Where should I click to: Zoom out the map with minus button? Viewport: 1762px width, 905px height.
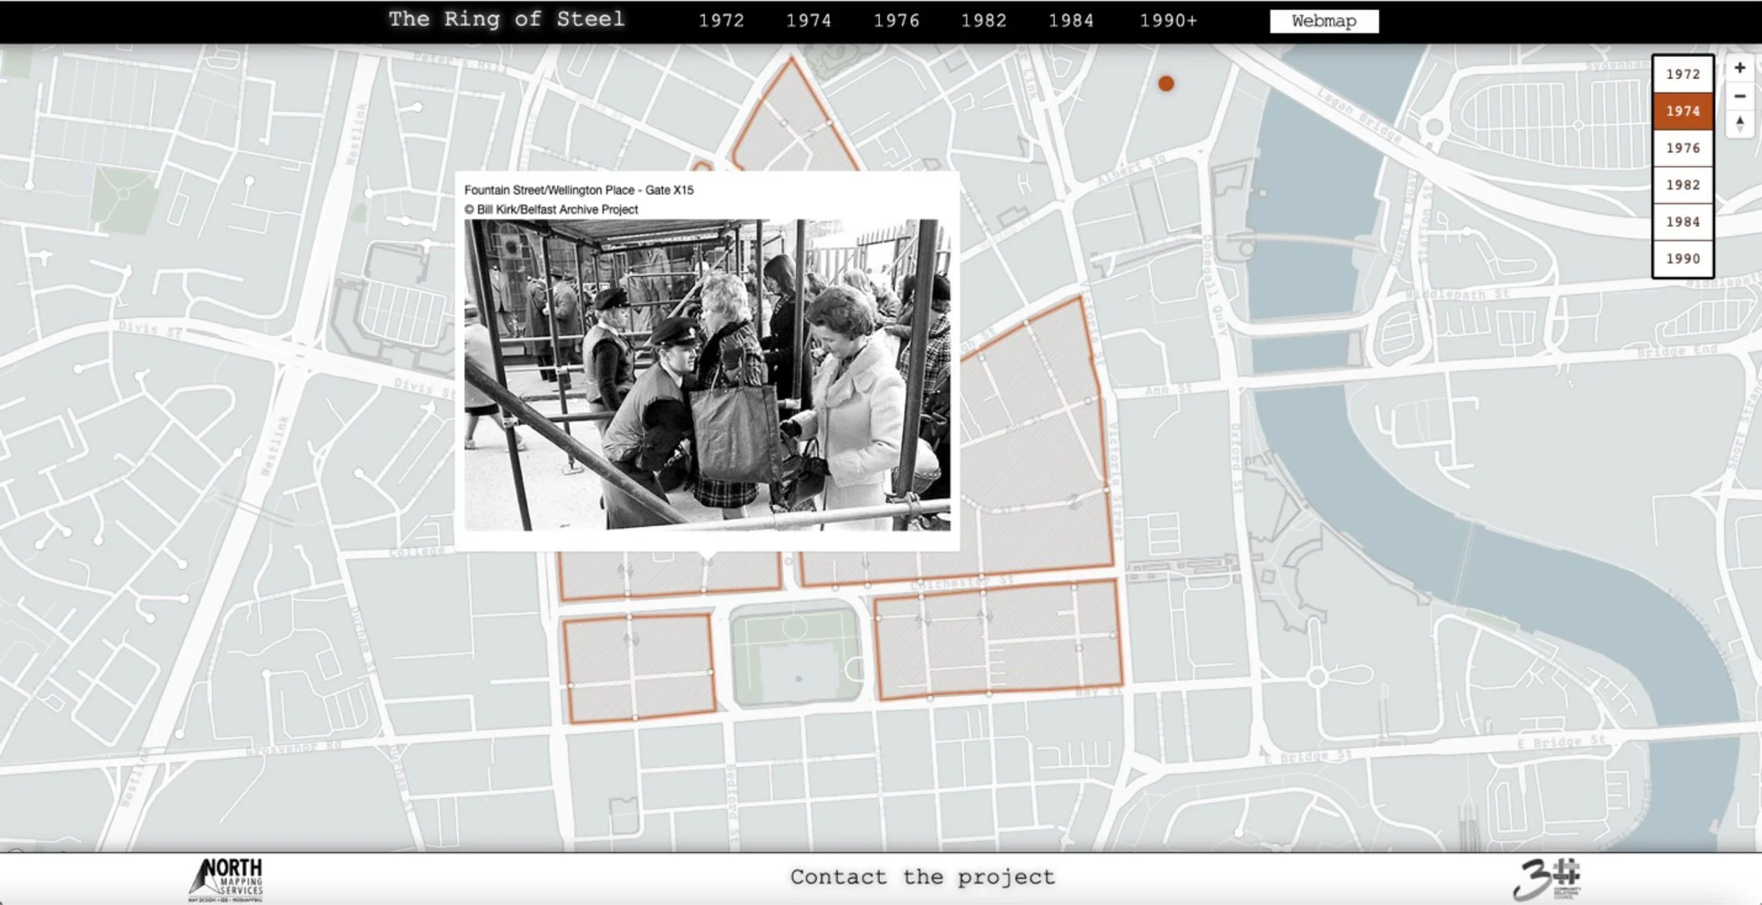point(1739,96)
